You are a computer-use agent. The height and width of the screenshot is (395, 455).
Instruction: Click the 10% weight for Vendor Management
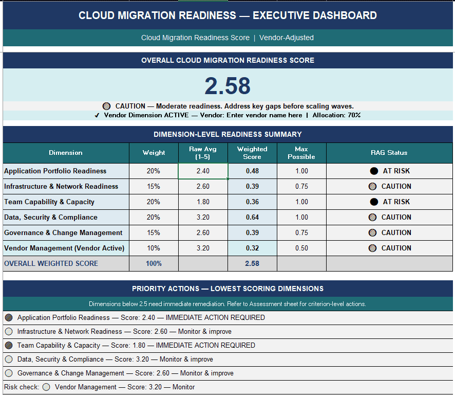154,248
